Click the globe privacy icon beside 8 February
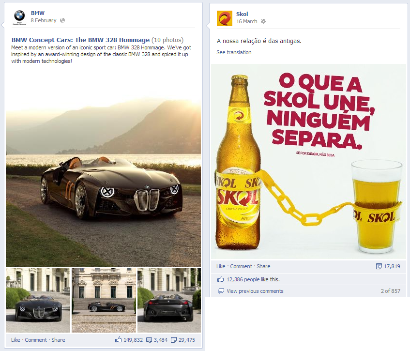410x351 pixels. coord(62,20)
